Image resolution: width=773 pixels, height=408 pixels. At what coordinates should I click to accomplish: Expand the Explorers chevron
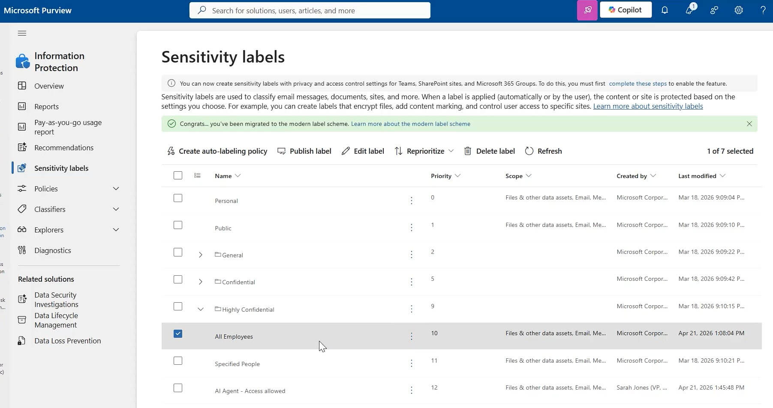tap(116, 230)
